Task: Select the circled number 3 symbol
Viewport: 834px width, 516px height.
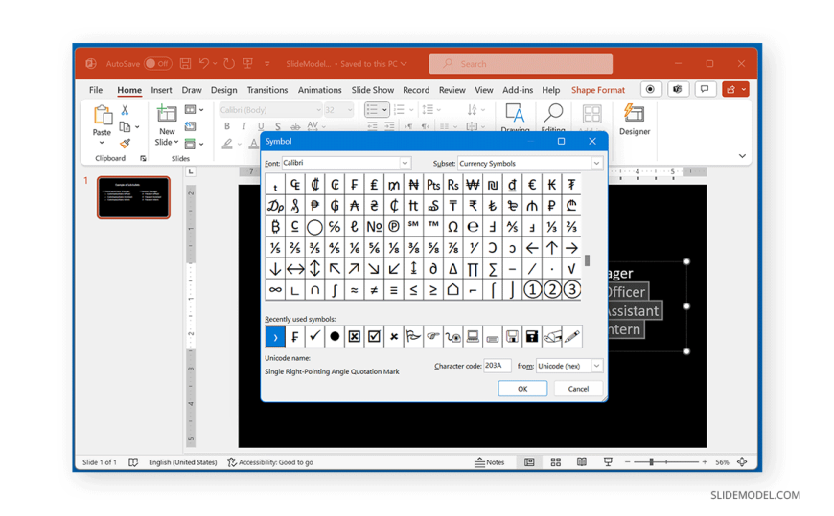Action: 571,290
